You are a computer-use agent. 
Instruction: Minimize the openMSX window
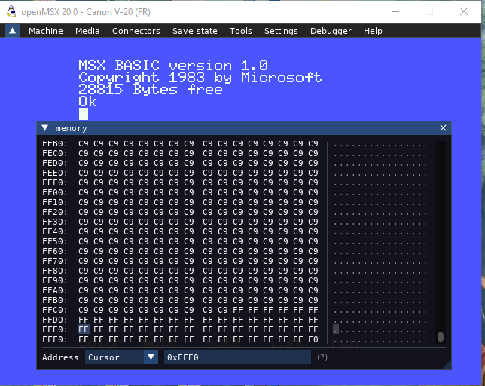395,11
